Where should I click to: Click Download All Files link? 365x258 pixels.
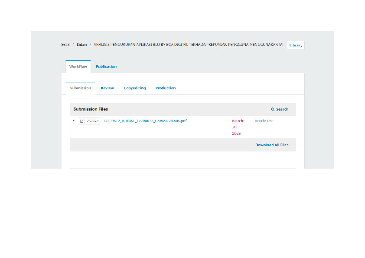(272, 145)
